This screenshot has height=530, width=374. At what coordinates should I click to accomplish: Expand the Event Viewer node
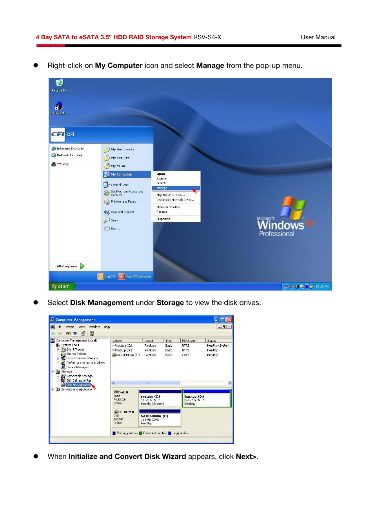(58, 349)
